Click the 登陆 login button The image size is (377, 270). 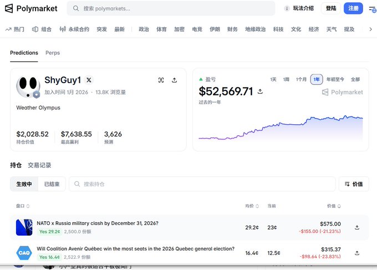[331, 8]
